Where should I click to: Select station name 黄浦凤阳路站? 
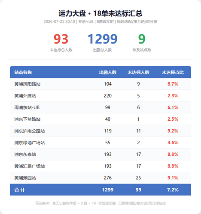27,84
